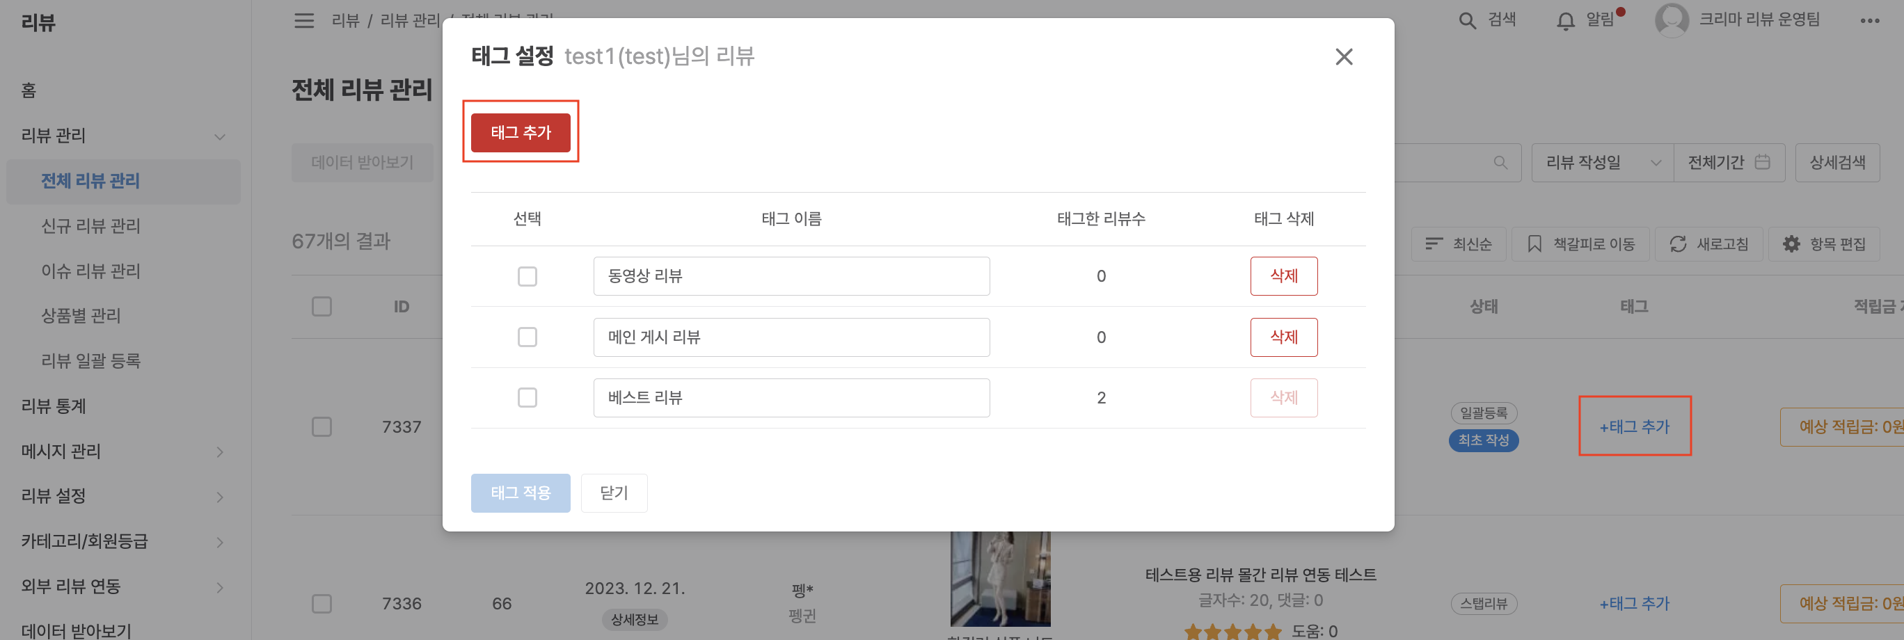Edit the 메인 게시 리뷰 tag name field
Image resolution: width=1904 pixels, height=640 pixels.
click(x=791, y=337)
